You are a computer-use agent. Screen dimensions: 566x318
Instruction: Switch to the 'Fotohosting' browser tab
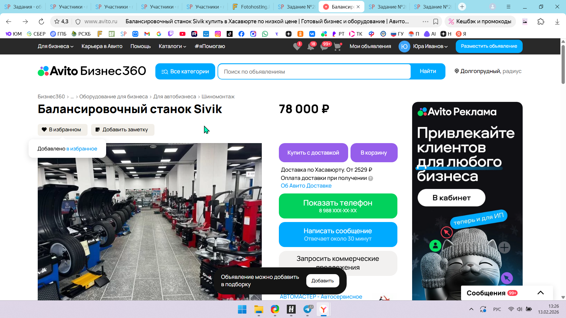(251, 6)
